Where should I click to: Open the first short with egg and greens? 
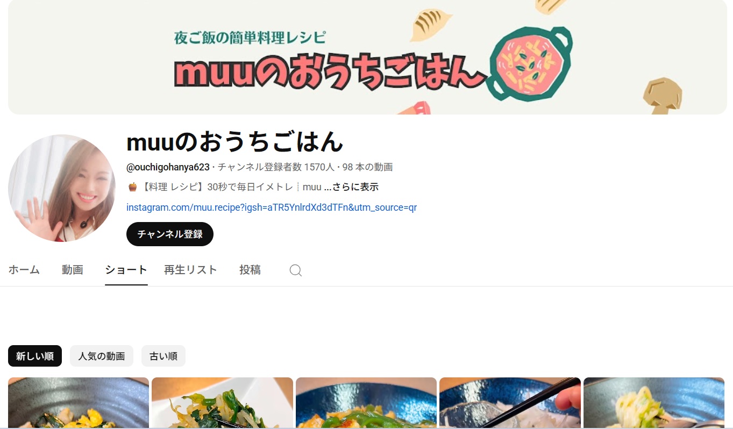[79, 403]
